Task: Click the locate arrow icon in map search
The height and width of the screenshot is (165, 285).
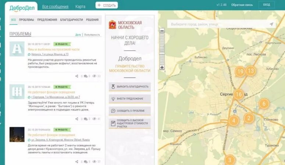Action: [x=271, y=24]
